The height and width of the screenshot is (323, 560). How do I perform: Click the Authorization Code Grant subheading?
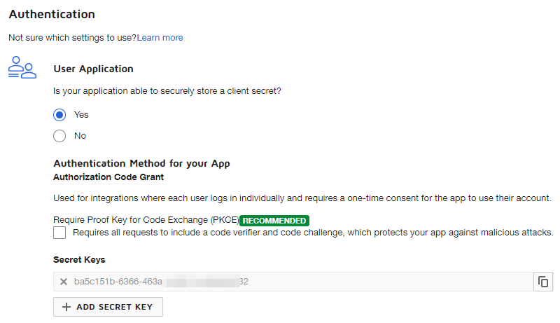coord(108,177)
